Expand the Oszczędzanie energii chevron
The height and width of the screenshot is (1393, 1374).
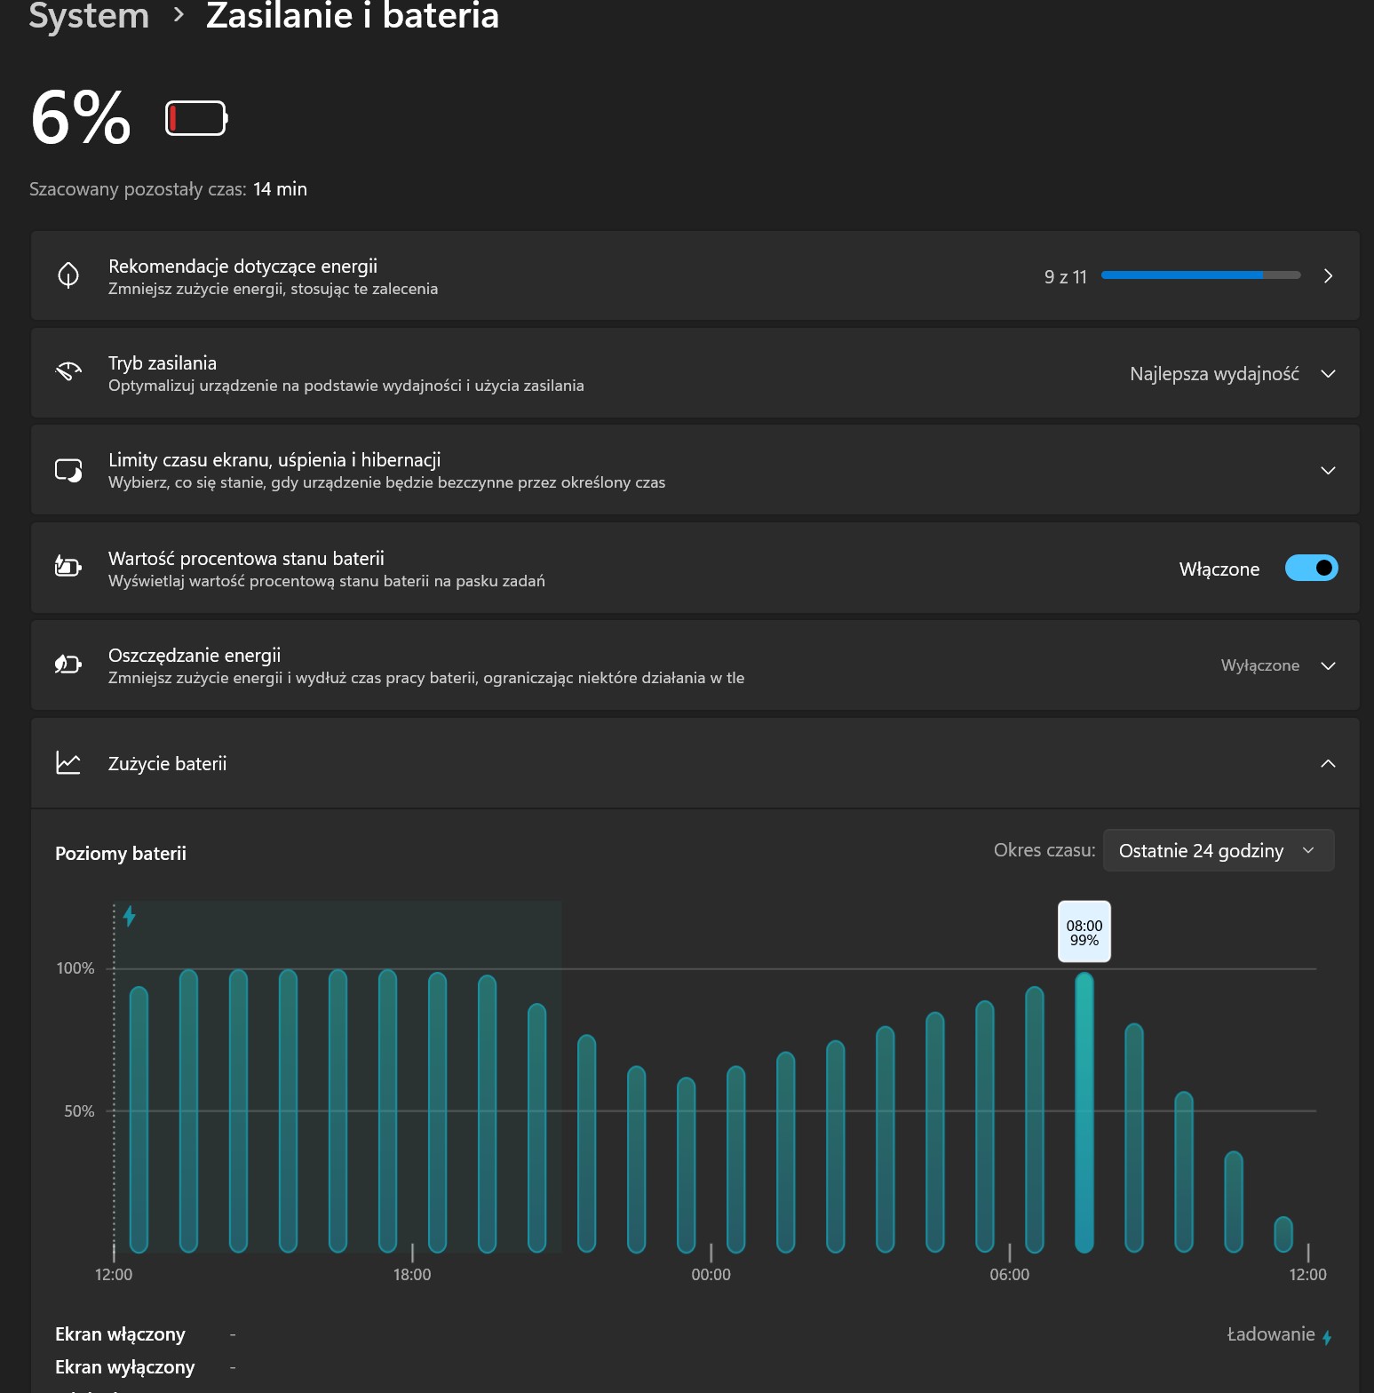(x=1328, y=665)
